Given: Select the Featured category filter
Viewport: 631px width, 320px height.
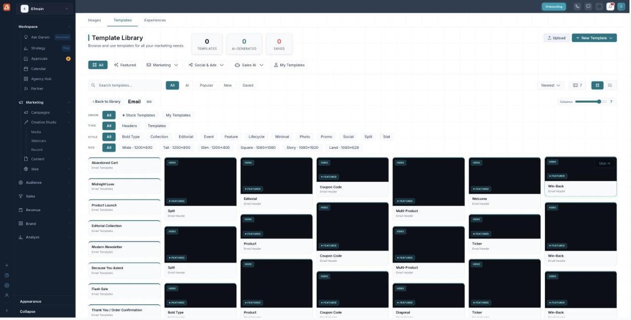Looking at the screenshot, I should 125,65.
